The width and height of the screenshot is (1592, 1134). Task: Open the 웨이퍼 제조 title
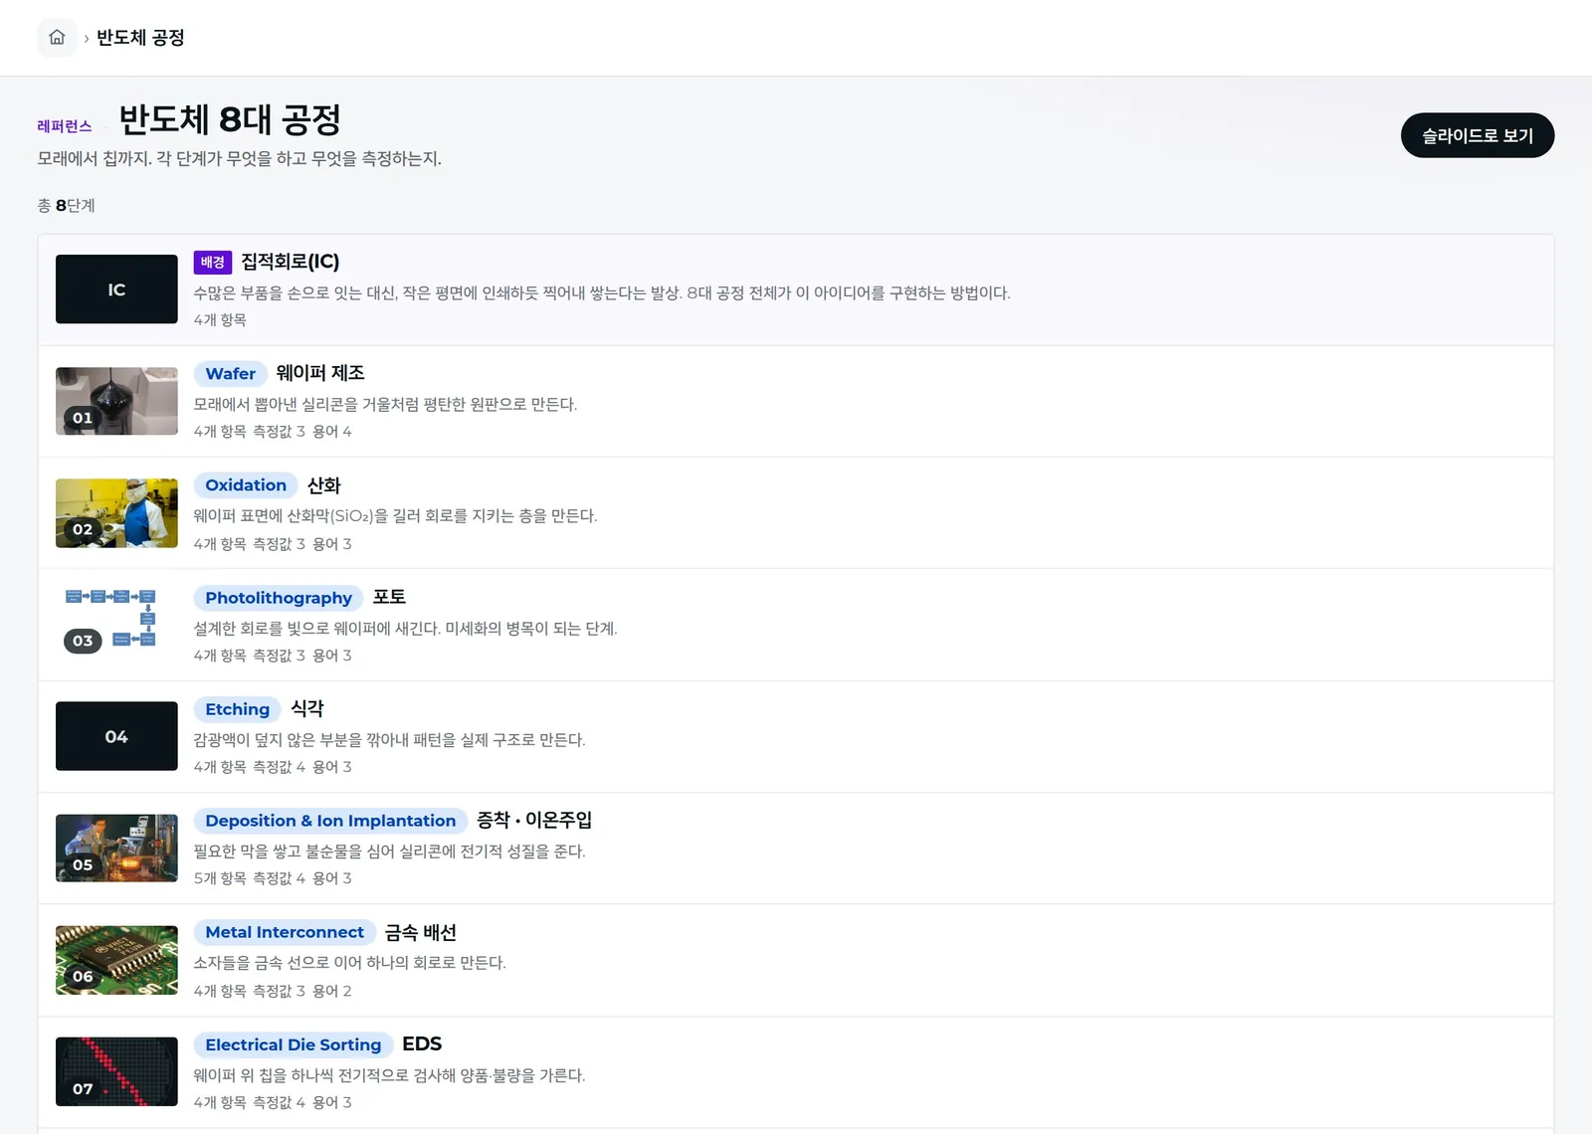click(320, 373)
